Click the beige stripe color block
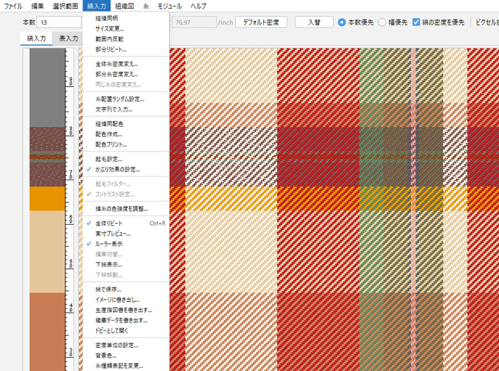Screen dimensions: 499x371 pyautogui.click(x=47, y=251)
